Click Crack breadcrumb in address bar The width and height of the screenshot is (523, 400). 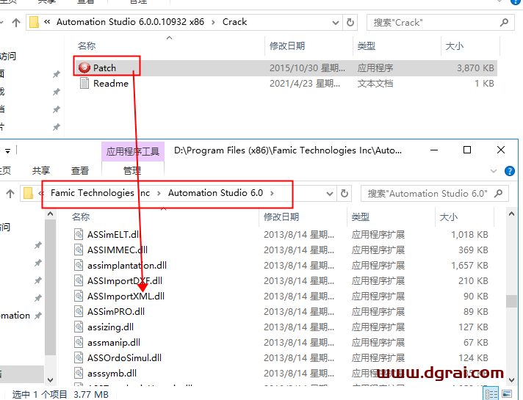(x=235, y=22)
